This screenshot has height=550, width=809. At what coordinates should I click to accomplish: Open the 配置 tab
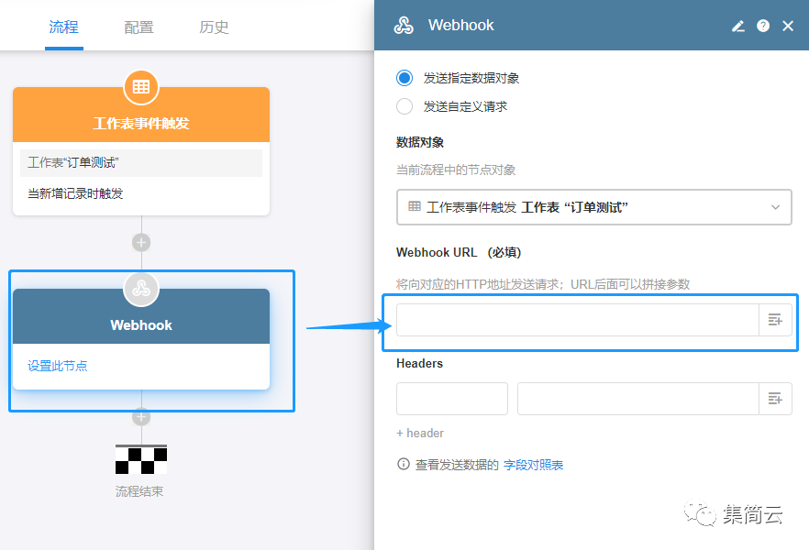(139, 27)
